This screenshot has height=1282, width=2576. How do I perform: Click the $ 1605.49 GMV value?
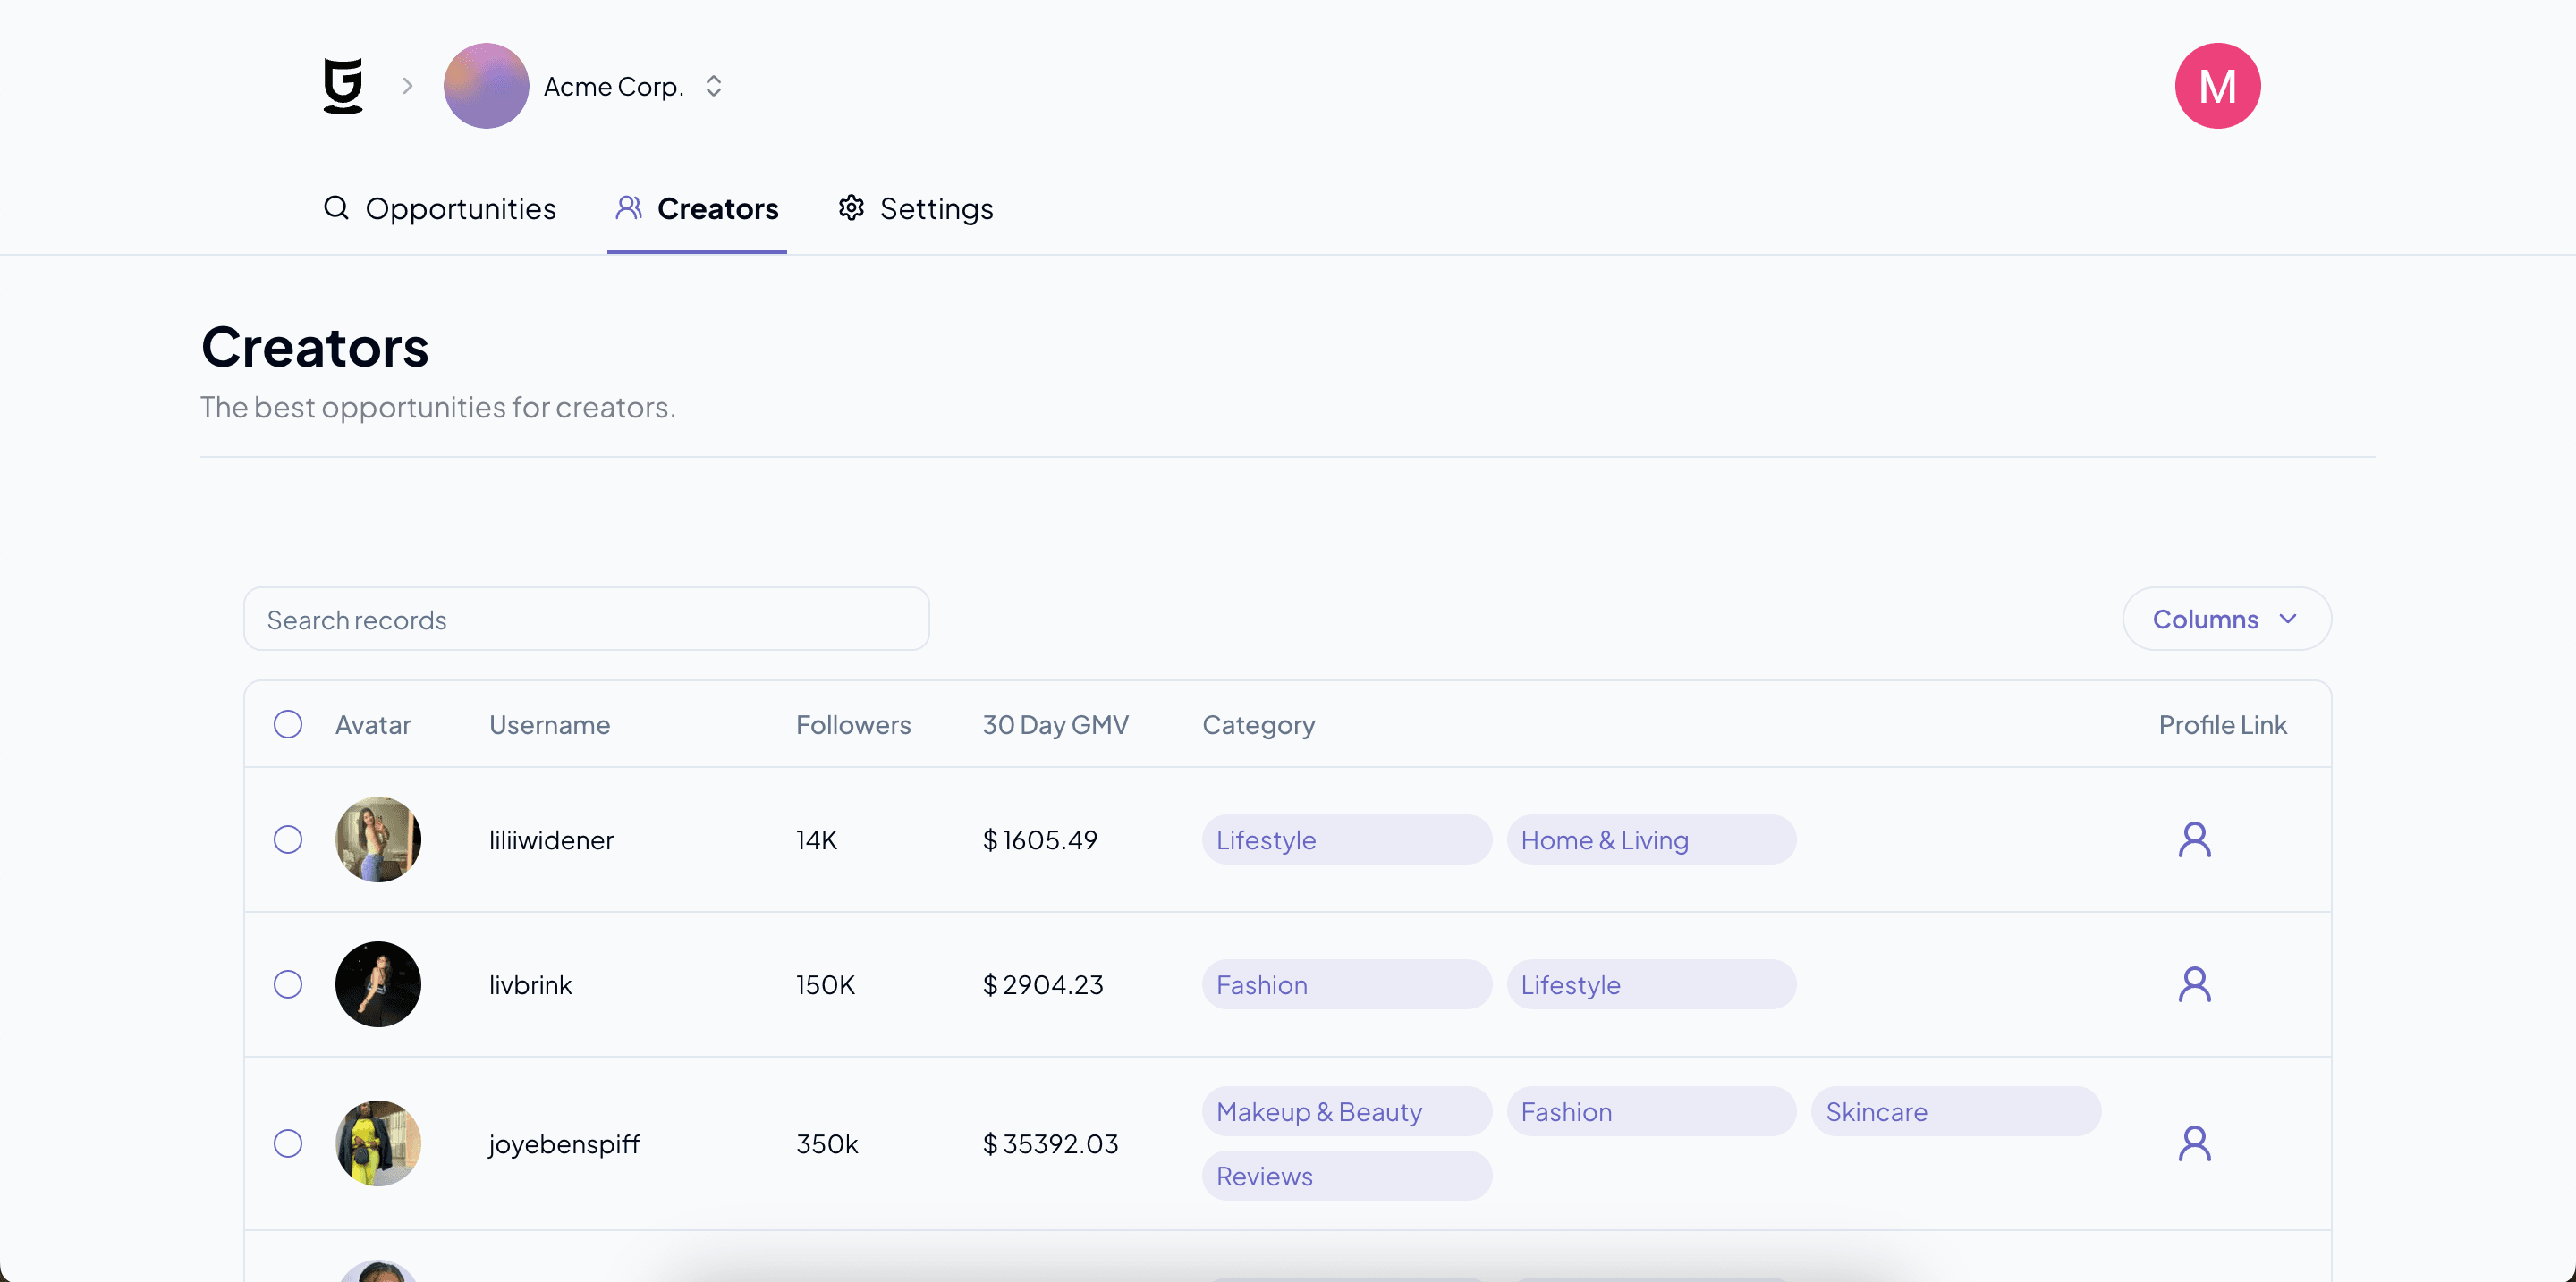point(1040,839)
